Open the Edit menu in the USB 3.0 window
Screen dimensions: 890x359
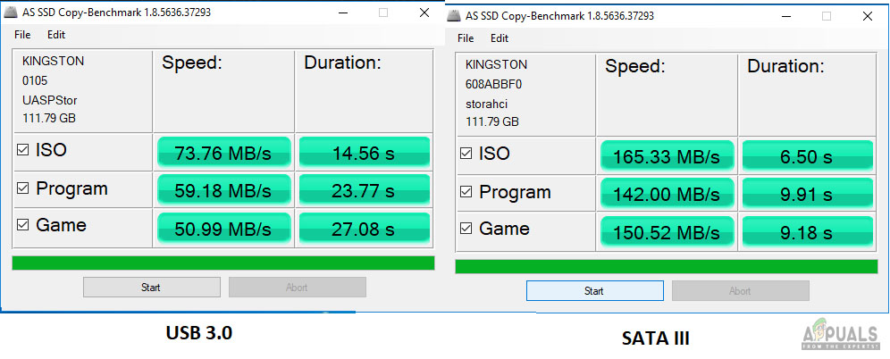tap(56, 35)
